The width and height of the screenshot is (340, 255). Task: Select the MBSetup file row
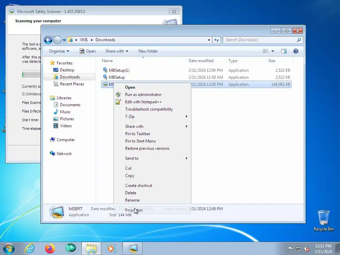pos(196,77)
